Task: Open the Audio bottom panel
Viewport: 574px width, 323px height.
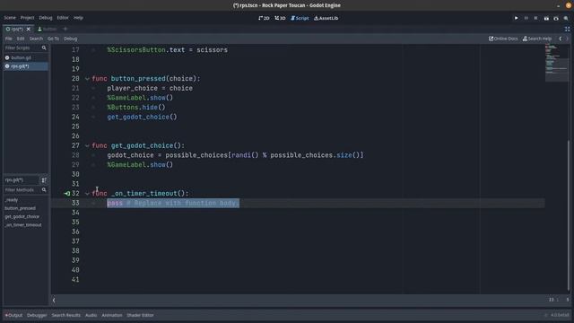Action: tap(91, 315)
